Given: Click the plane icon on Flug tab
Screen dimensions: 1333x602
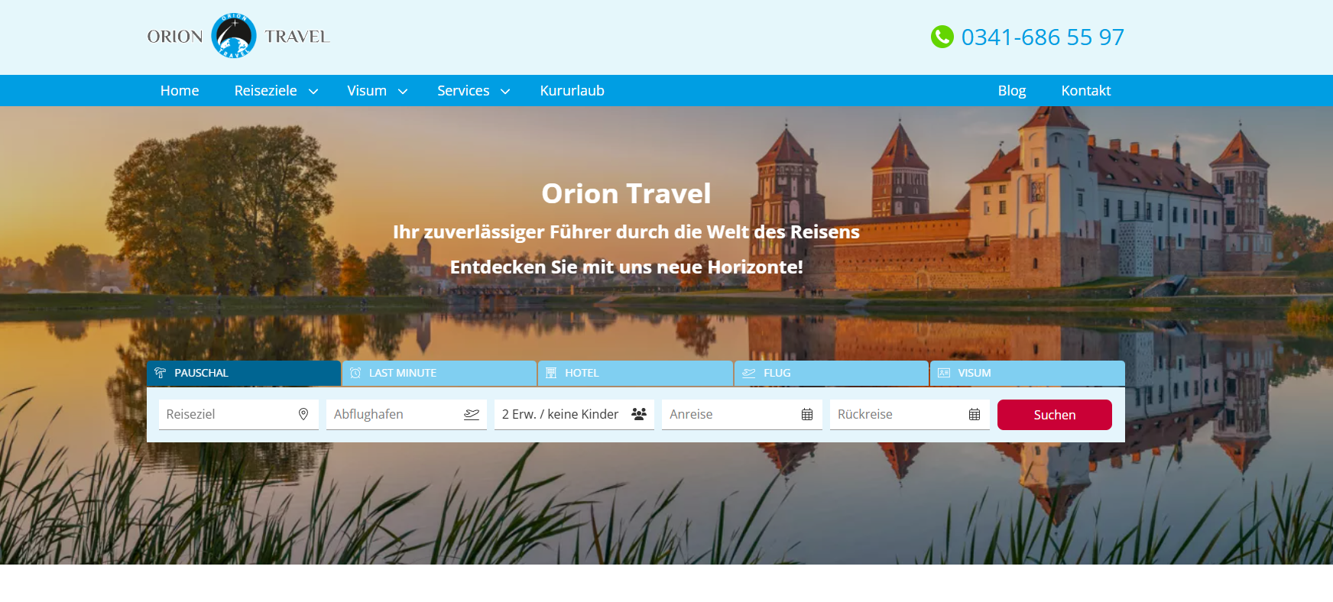Looking at the screenshot, I should (749, 373).
